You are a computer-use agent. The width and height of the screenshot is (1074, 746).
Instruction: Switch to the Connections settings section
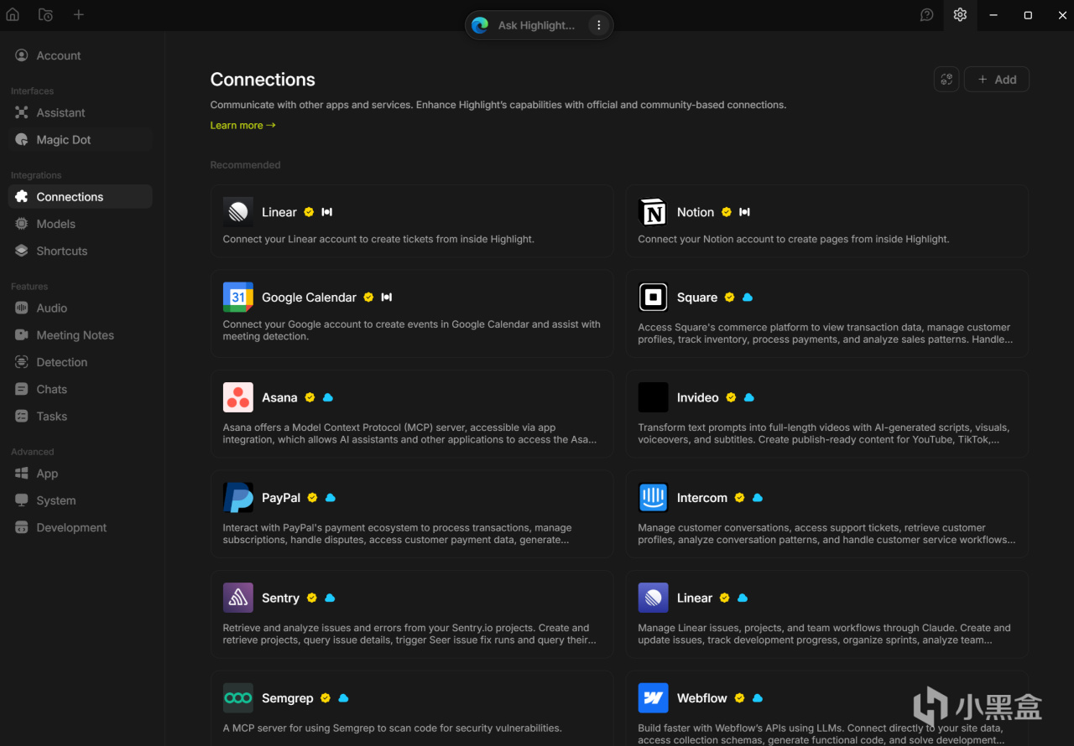click(x=81, y=197)
